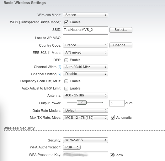Untick Show WPA Preshared Key checkbox
Screen dimensions: 165x161
(112, 155)
